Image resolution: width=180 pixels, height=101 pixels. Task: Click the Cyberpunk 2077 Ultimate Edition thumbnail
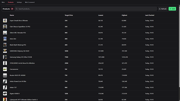click(x=5, y=99)
